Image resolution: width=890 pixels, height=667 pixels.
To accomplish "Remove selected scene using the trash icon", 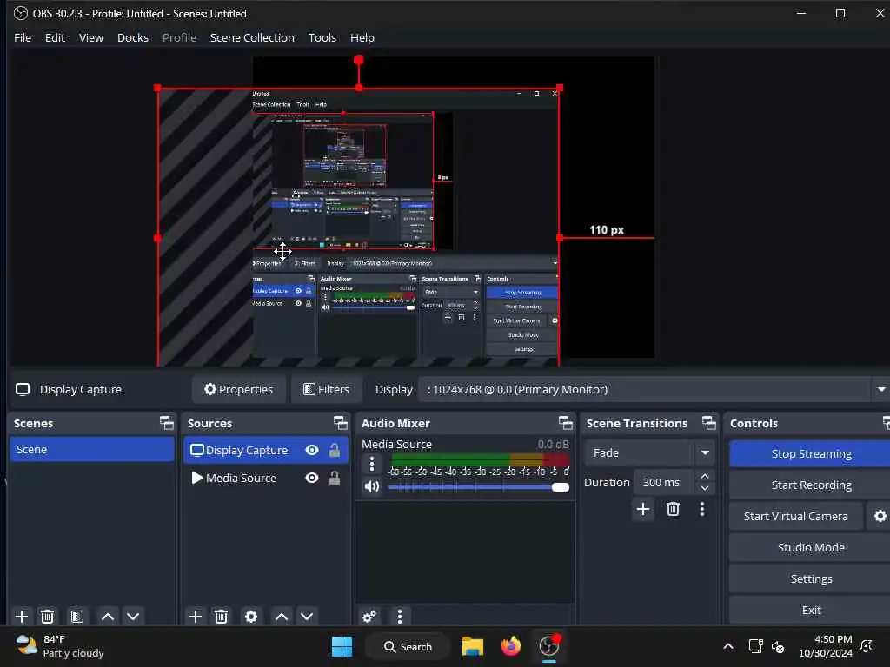I will 48,617.
